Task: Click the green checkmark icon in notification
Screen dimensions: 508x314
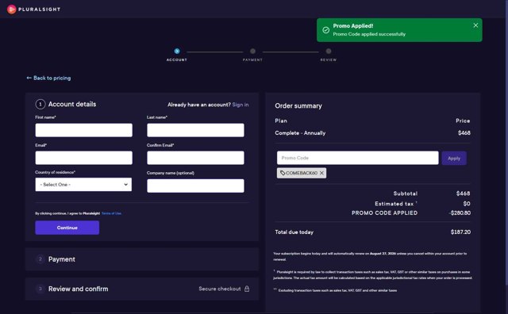Action: click(325, 30)
